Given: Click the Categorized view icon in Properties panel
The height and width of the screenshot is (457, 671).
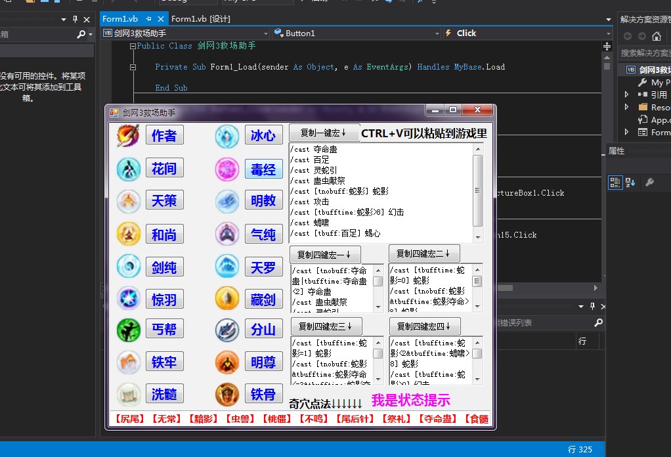Looking at the screenshot, I should [x=615, y=183].
